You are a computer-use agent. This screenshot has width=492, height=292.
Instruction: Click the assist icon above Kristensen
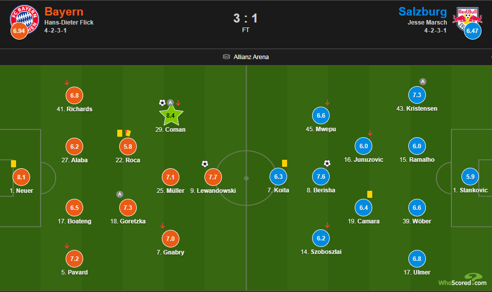[x=423, y=82]
